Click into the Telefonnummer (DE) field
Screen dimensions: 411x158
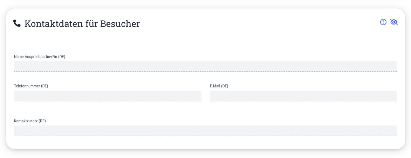pyautogui.click(x=108, y=96)
